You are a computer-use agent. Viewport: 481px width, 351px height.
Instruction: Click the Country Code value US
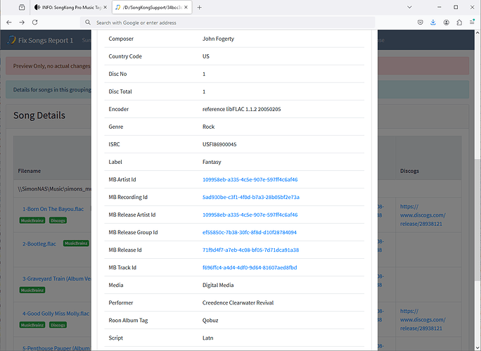pyautogui.click(x=206, y=56)
